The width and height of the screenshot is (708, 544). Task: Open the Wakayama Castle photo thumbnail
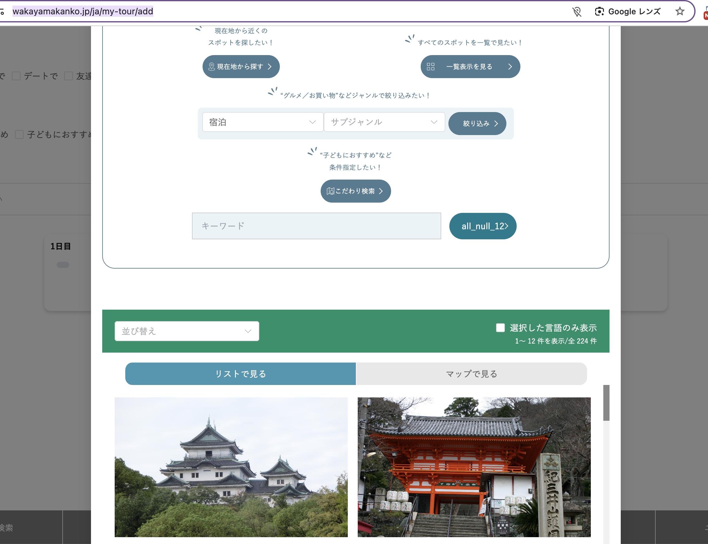tap(231, 467)
